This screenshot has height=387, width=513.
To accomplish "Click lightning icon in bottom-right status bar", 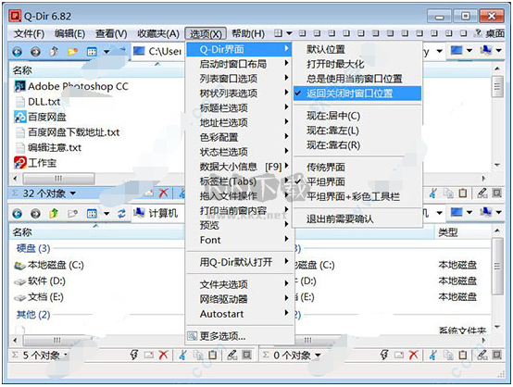I will (x=384, y=355).
